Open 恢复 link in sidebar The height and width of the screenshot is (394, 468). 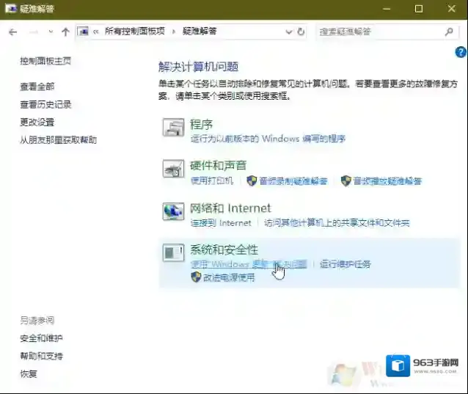pyautogui.click(x=29, y=374)
